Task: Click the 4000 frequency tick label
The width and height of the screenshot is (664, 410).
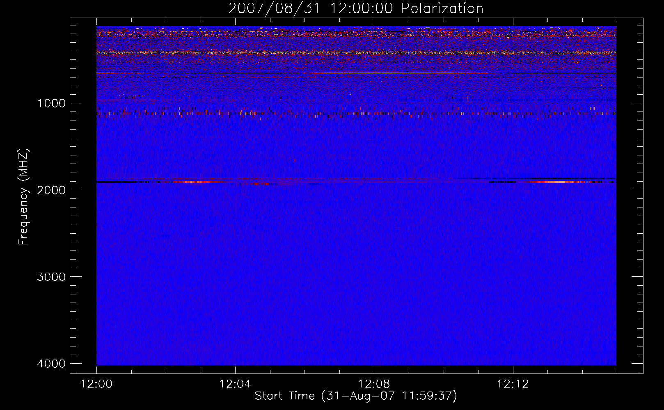Action: pos(51,363)
